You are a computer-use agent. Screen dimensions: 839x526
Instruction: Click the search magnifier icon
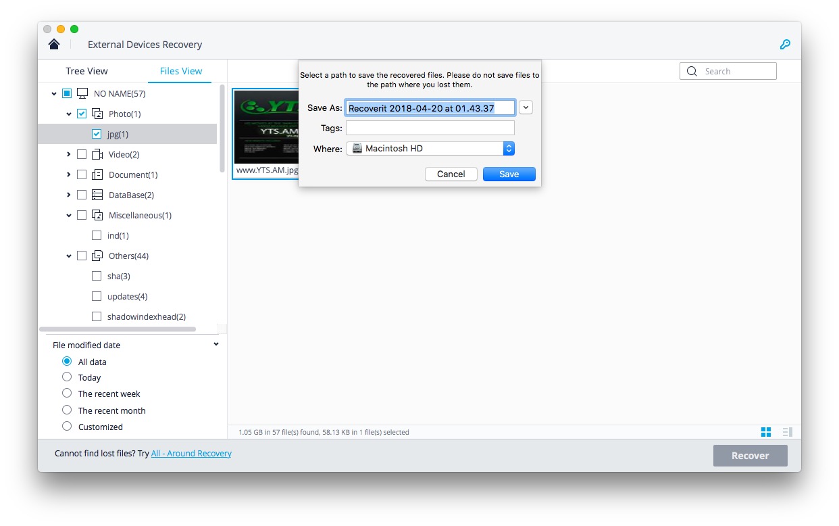[692, 72]
